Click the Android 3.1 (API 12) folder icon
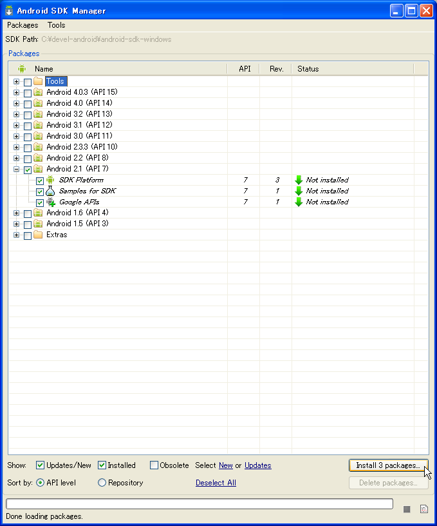Image resolution: width=437 pixels, height=526 pixels. [38, 125]
